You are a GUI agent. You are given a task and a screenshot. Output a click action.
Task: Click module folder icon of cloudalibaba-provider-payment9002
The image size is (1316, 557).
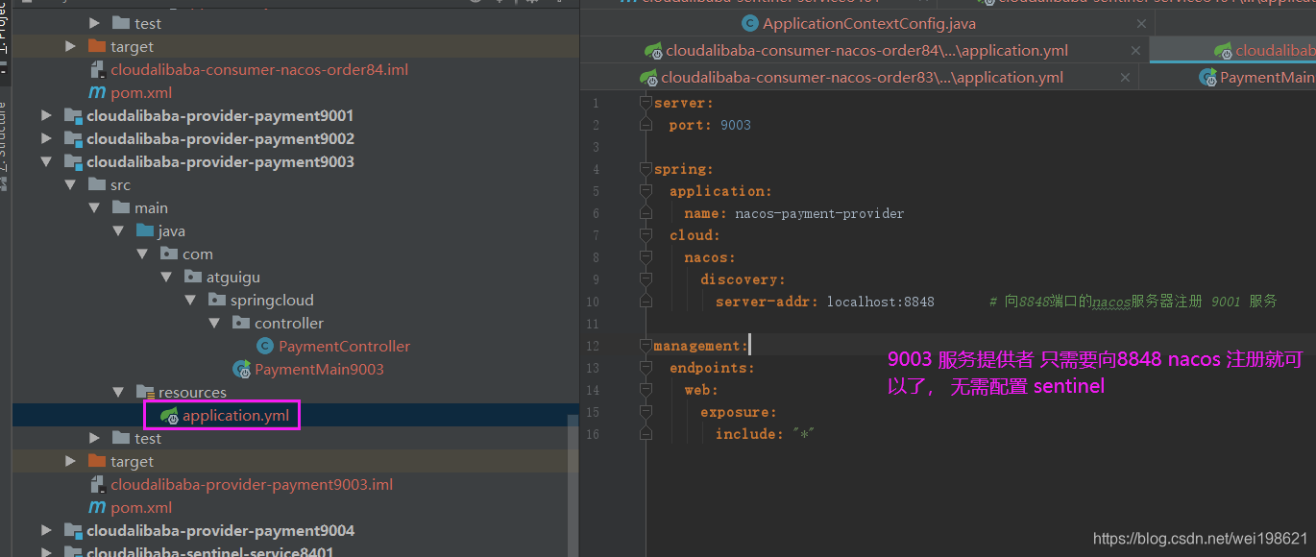(x=73, y=139)
